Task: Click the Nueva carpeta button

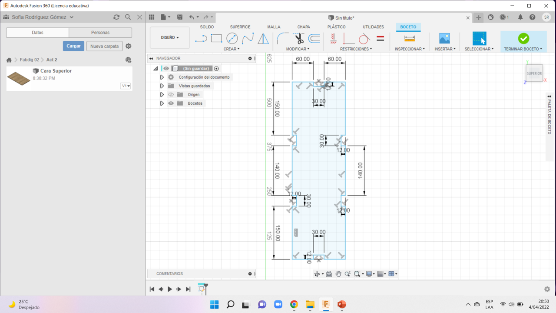Action: coord(104,46)
